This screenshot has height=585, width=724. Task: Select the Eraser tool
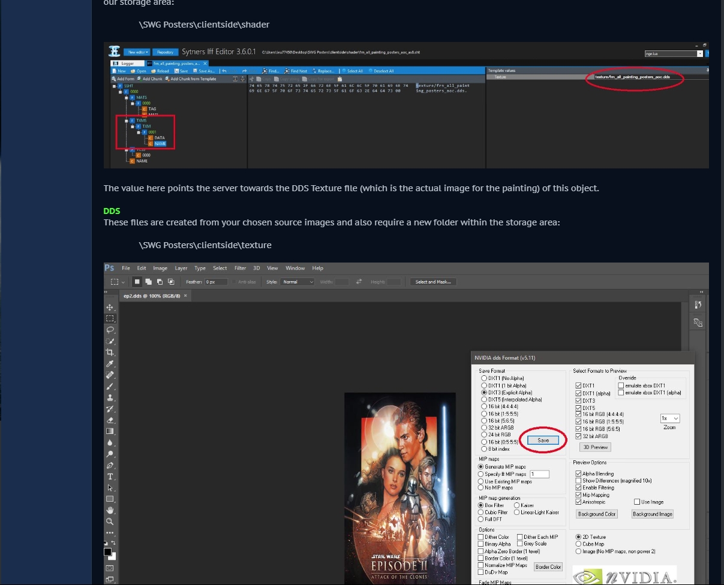[110, 420]
